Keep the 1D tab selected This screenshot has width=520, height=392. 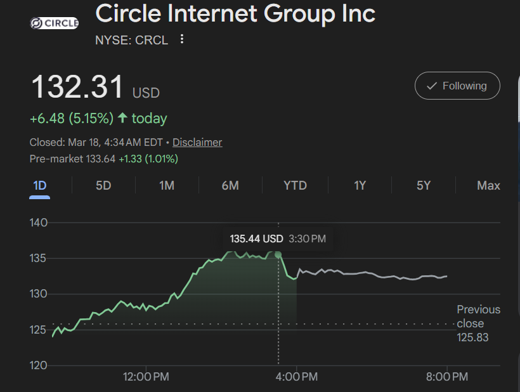coord(40,185)
